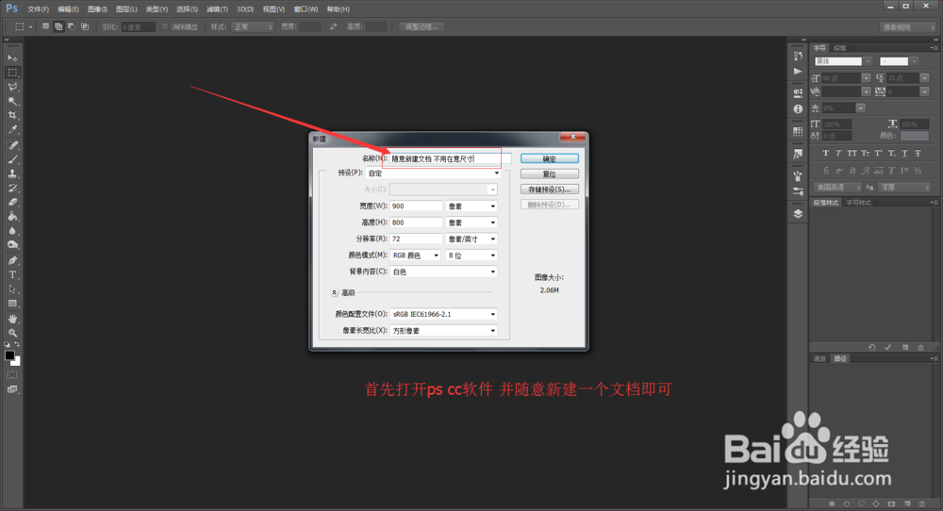Choose New Selection mode in options bar

(45, 26)
